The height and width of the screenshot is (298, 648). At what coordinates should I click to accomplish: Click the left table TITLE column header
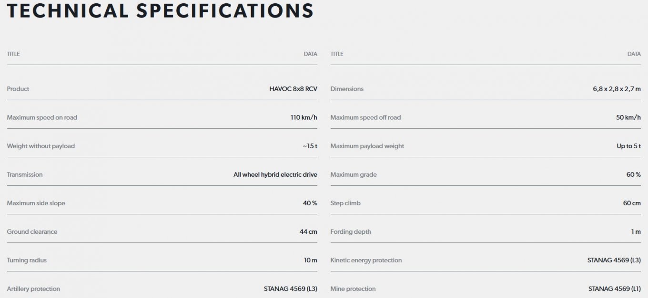[13, 54]
